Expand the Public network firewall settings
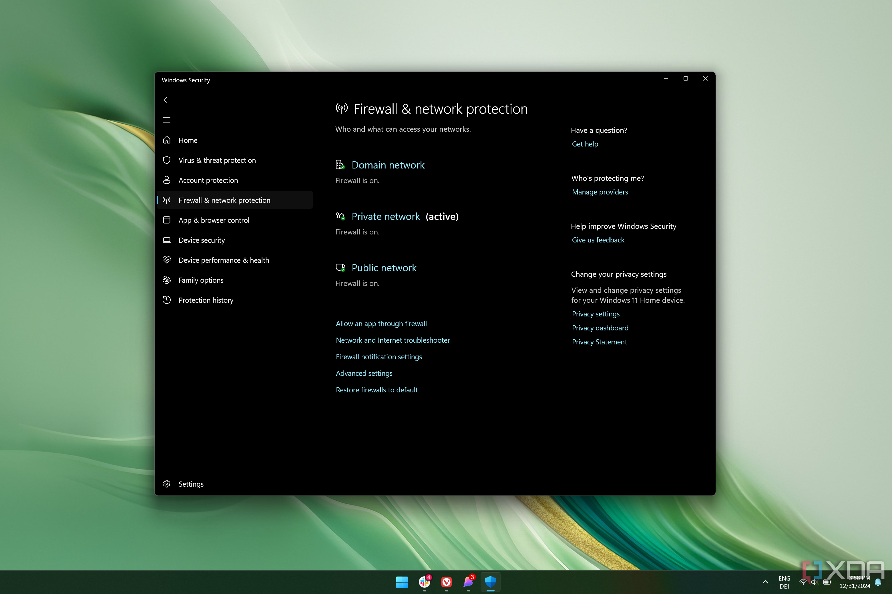 [x=384, y=268]
